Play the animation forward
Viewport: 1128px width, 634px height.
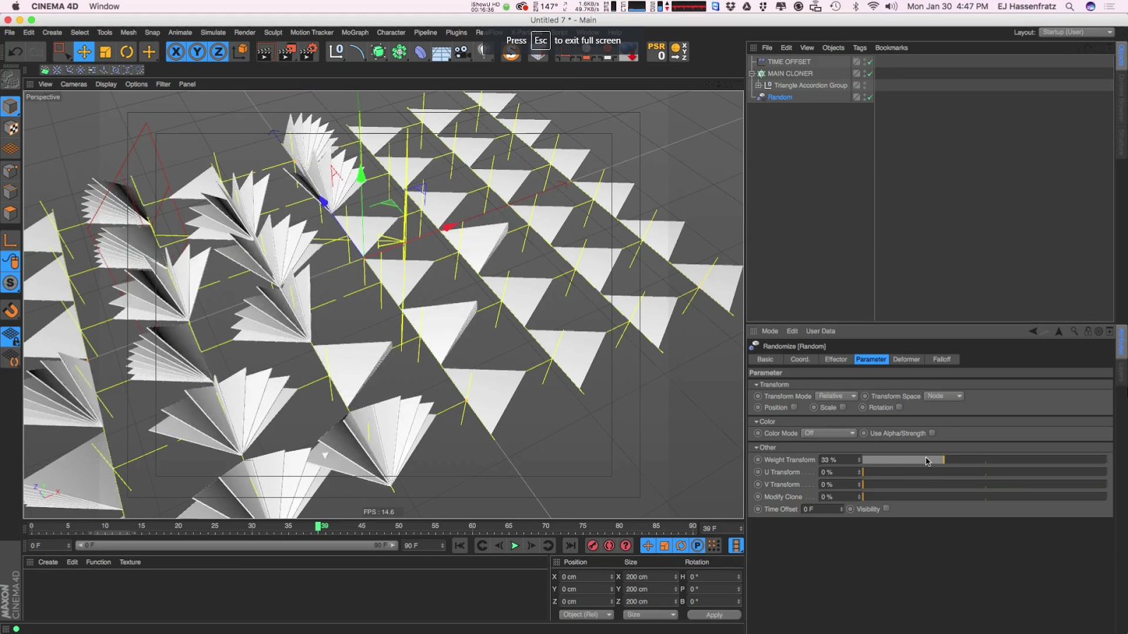click(x=515, y=545)
